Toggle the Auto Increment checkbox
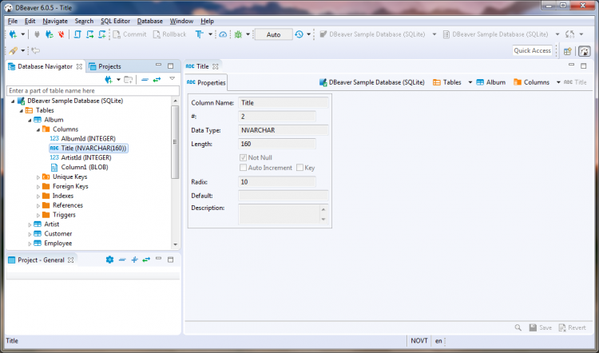 [243, 168]
